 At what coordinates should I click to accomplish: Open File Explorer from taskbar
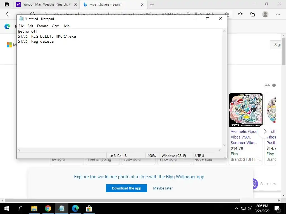[x=34, y=208]
